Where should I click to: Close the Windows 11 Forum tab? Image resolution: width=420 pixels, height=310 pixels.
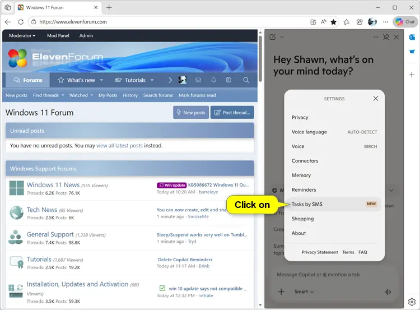click(96, 7)
